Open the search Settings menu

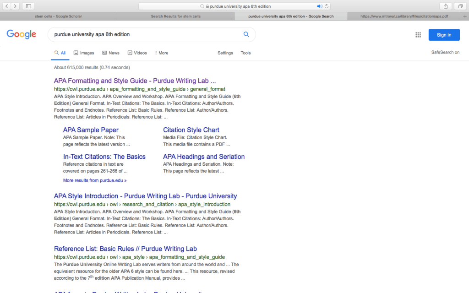[x=225, y=53]
